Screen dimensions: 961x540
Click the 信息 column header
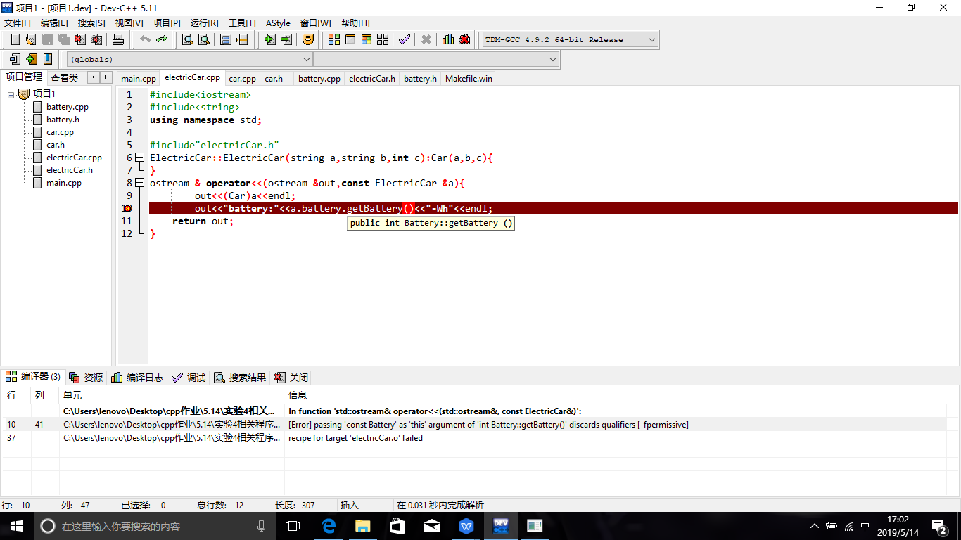coord(615,396)
